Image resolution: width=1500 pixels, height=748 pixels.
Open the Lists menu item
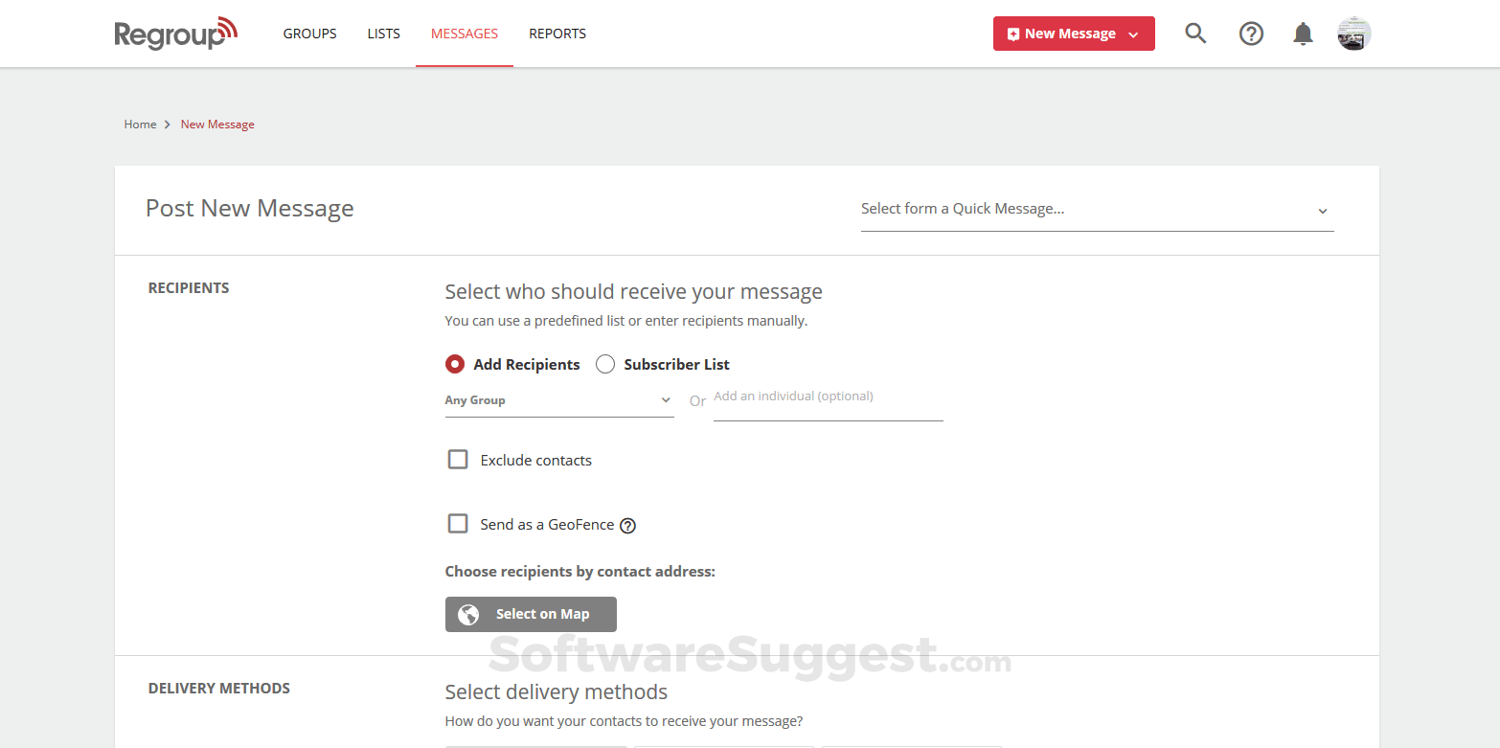383,34
